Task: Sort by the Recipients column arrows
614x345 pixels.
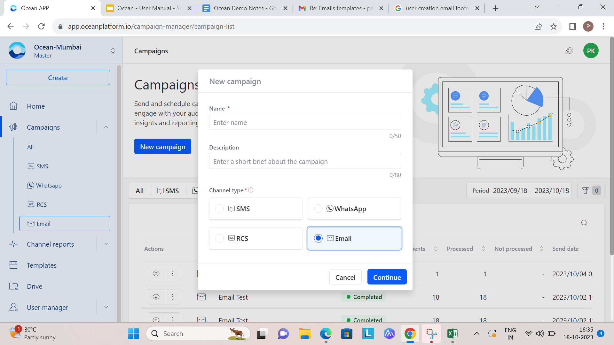Action: coord(436,249)
